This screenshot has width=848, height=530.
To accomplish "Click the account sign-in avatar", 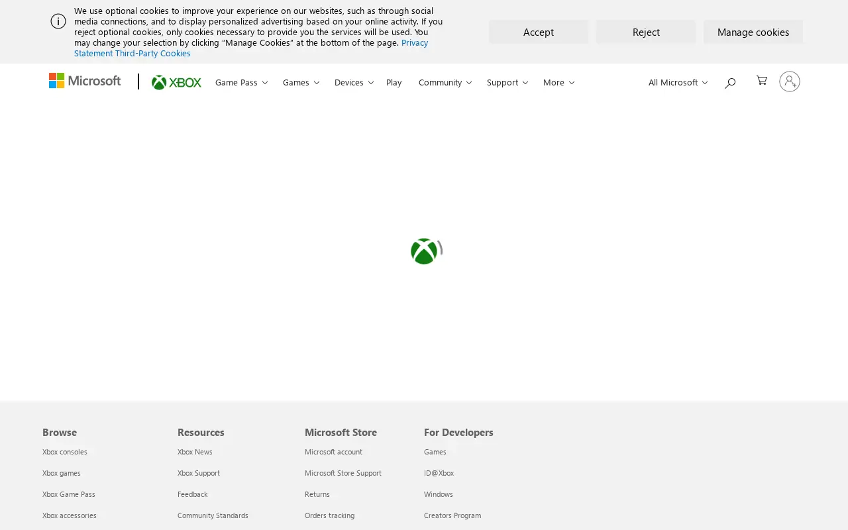I will [x=790, y=81].
